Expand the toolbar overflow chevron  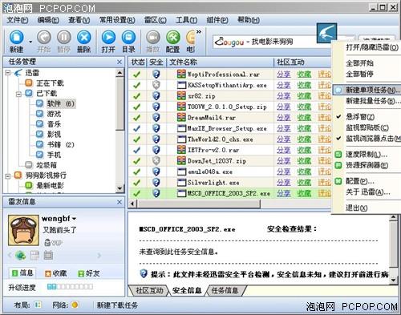pos(199,32)
